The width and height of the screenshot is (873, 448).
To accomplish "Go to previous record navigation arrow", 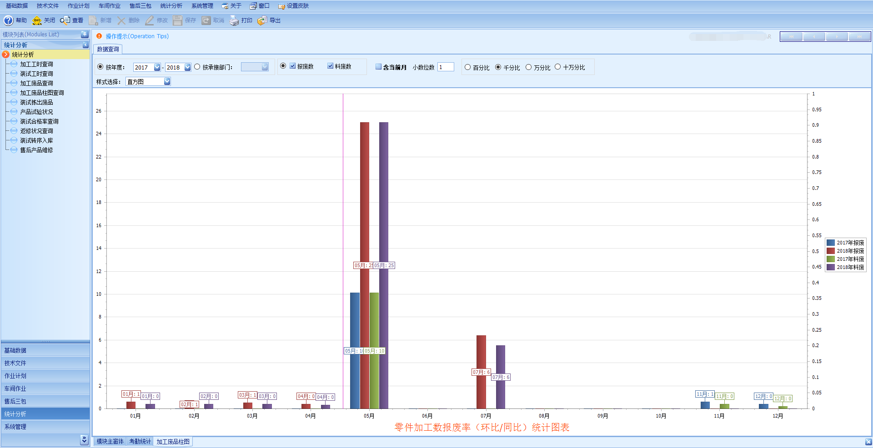I will point(814,37).
